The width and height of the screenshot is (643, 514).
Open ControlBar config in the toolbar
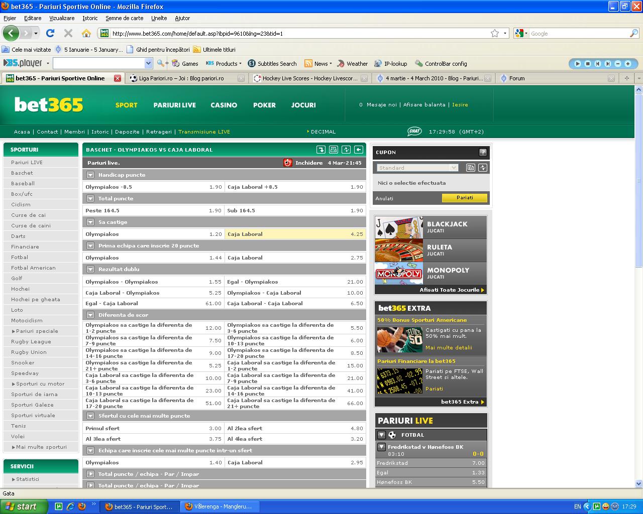coord(441,64)
